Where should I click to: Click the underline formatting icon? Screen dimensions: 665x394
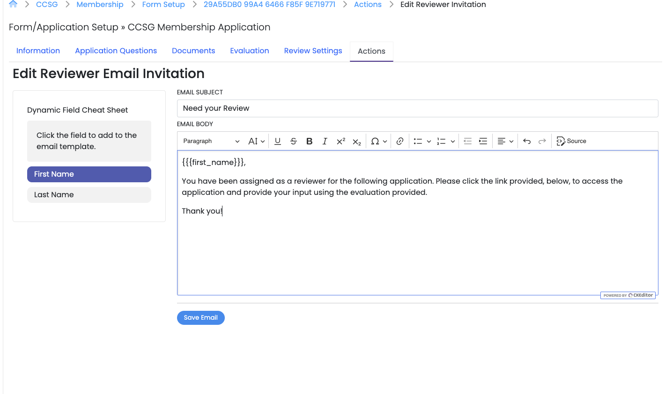tap(278, 141)
